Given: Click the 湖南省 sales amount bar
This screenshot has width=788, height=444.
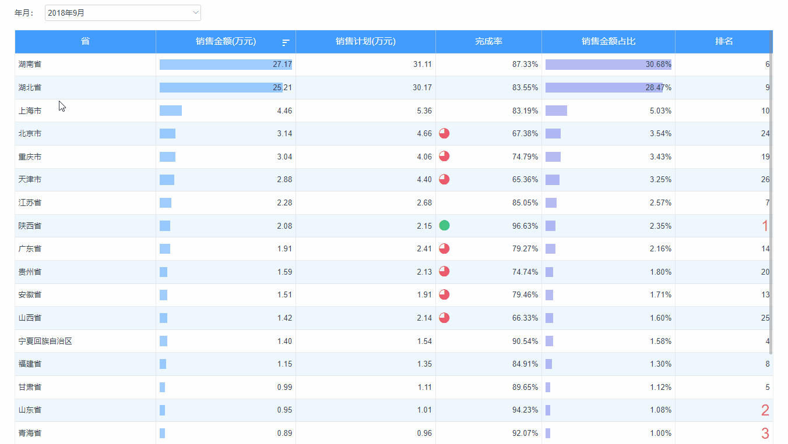Looking at the screenshot, I should (226, 65).
